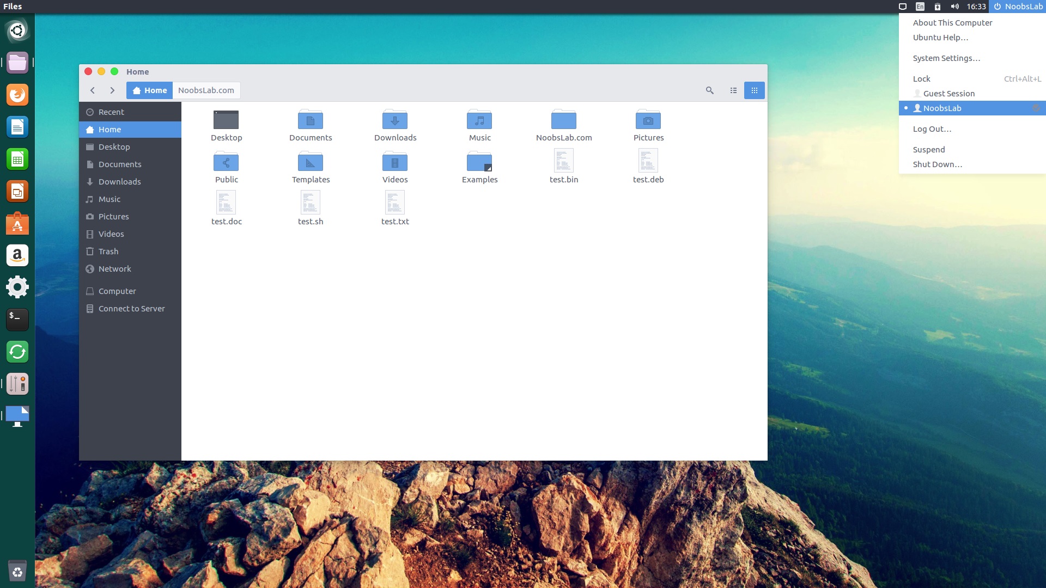Open the Trash sidebar entry

pyautogui.click(x=108, y=252)
